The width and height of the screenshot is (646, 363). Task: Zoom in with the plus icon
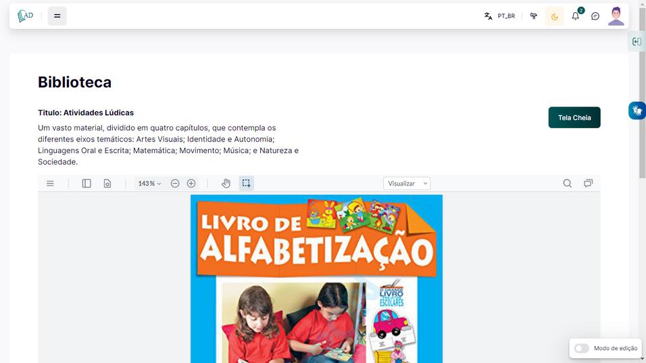(x=191, y=184)
